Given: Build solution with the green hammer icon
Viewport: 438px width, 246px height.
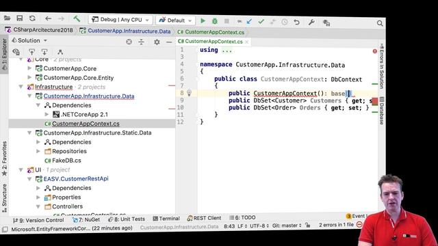Looking at the screenshot, I should point(77,19).
